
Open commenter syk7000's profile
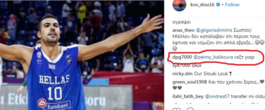coord(181,66)
